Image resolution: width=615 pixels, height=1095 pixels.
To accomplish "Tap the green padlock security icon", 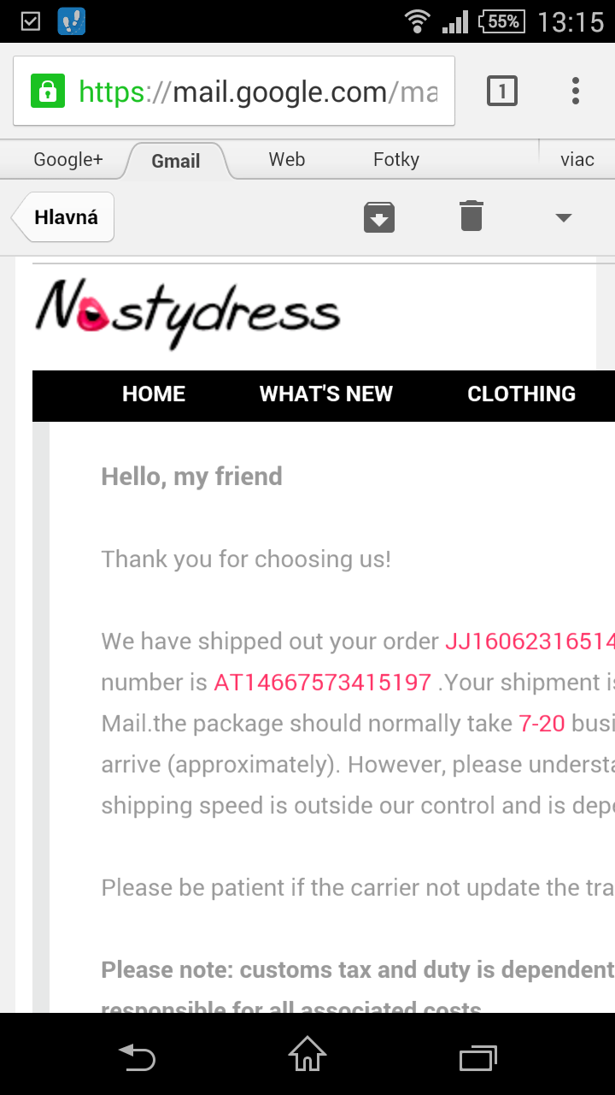I will (48, 91).
